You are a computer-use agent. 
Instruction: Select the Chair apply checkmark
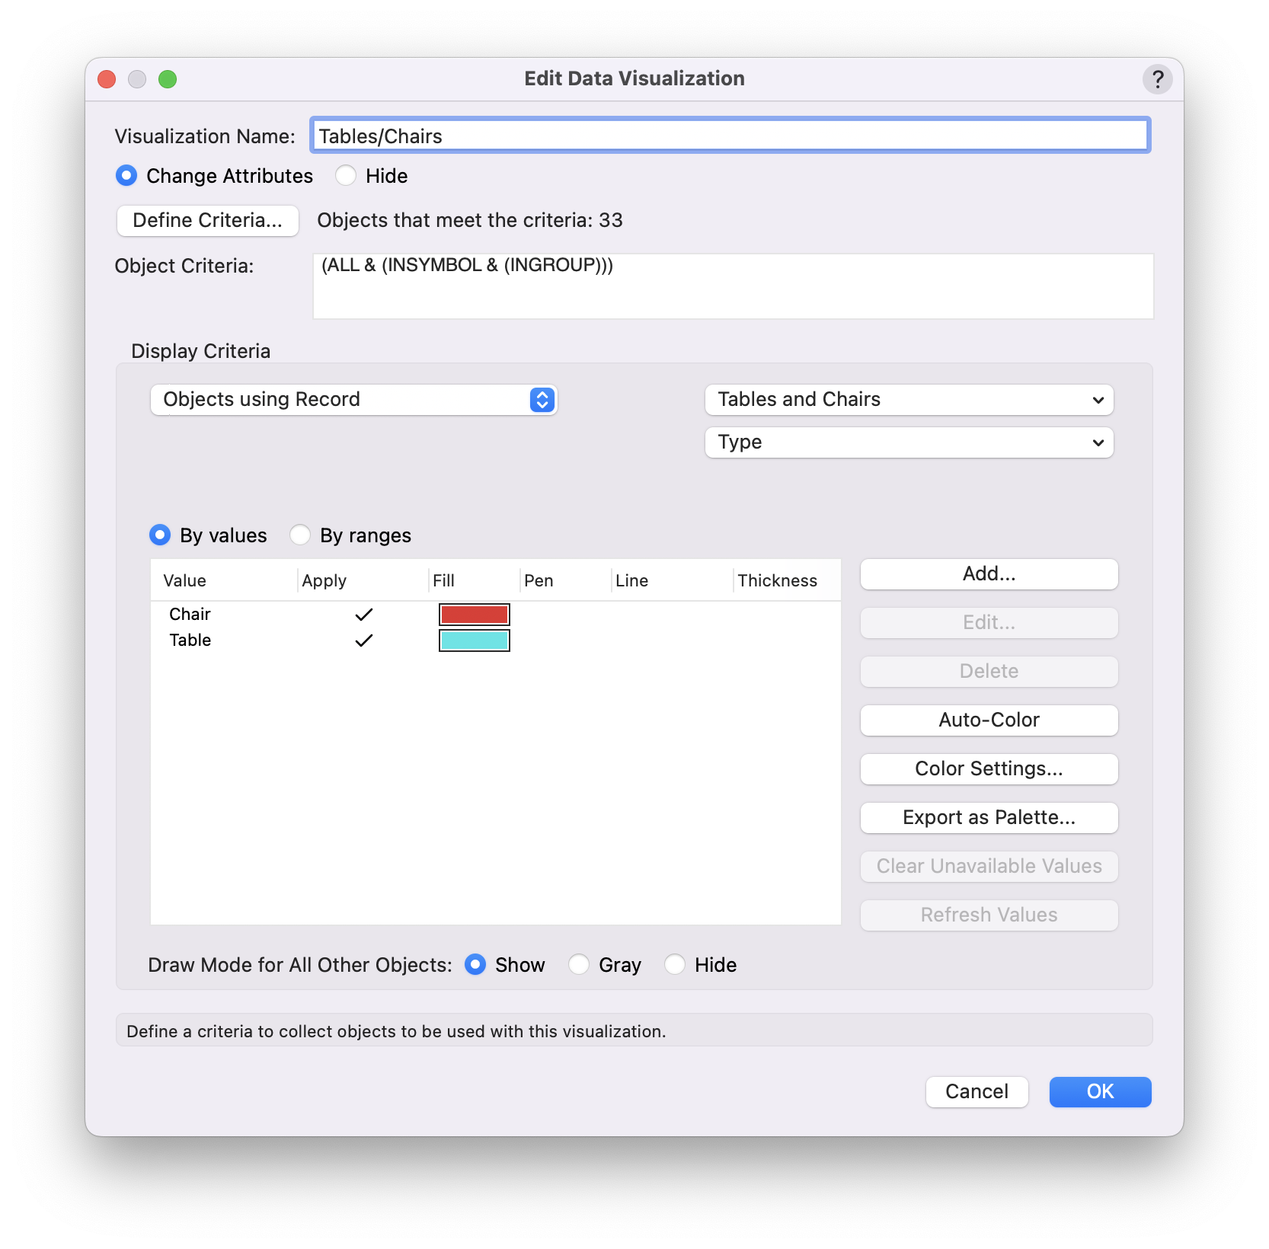pyautogui.click(x=364, y=614)
